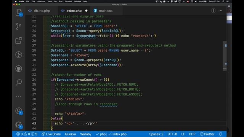
Task: Click the Quokka status bar button
Action: 70,134
